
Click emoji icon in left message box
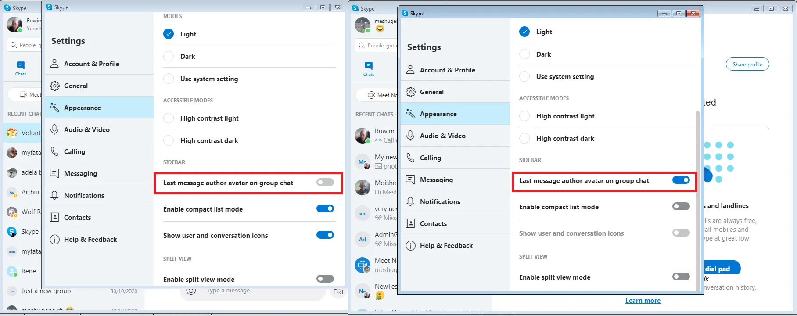[x=190, y=291]
